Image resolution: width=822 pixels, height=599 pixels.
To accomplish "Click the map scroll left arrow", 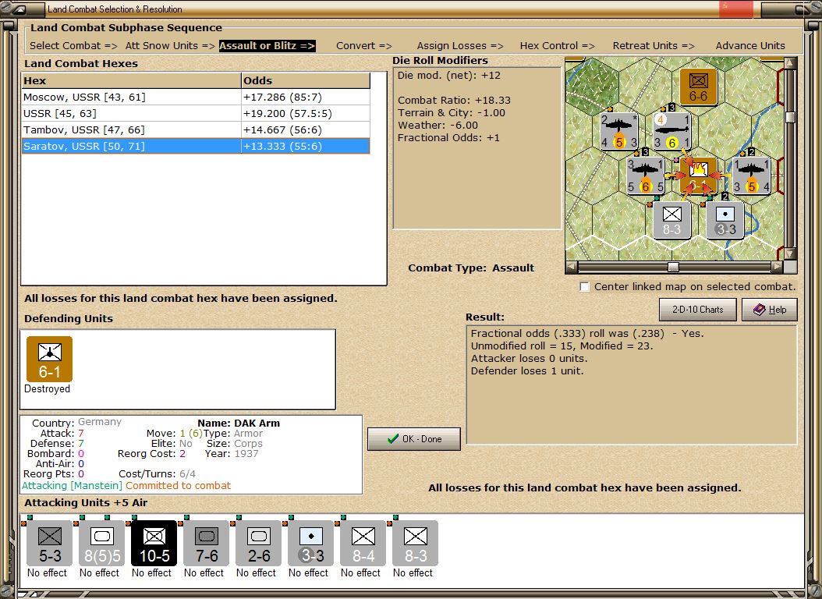I will click(572, 268).
